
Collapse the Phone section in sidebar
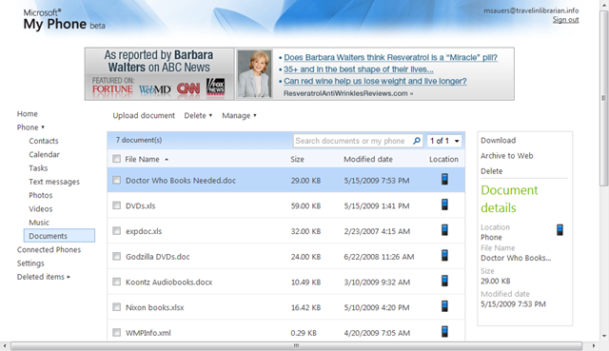[30, 127]
